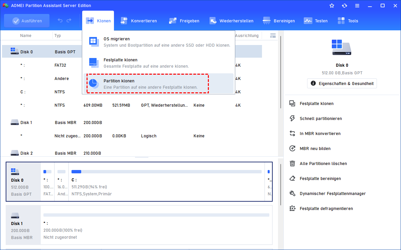This screenshot has height=250, width=401.
Task: Open the Bereinigen menu
Action: 279,21
